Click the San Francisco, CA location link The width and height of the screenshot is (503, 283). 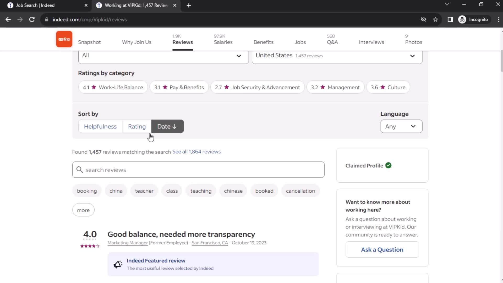pos(210,243)
